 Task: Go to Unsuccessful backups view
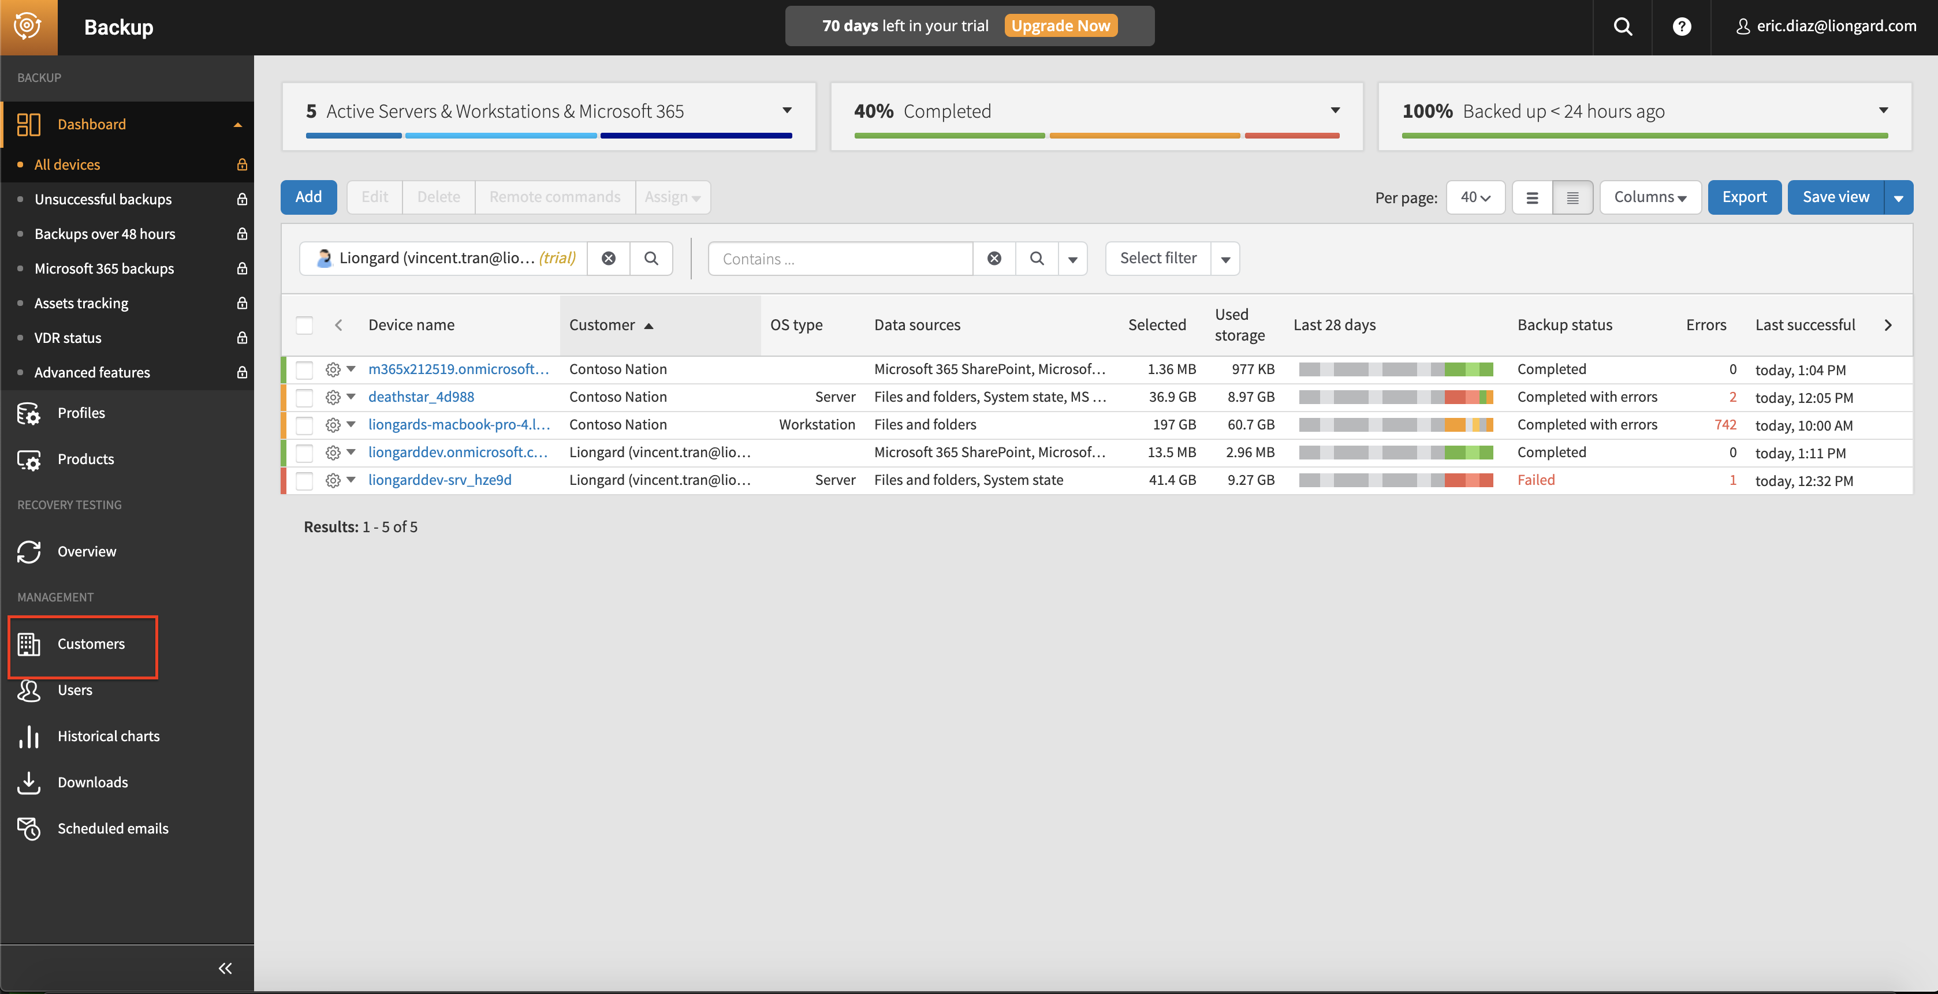(103, 199)
